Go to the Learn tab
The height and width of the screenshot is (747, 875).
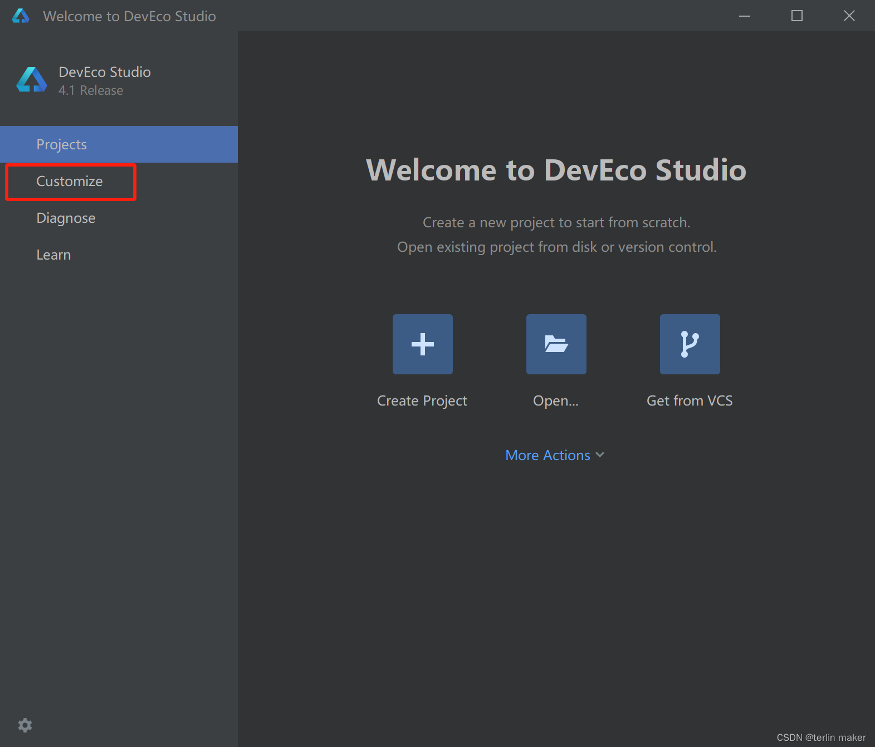click(119, 255)
